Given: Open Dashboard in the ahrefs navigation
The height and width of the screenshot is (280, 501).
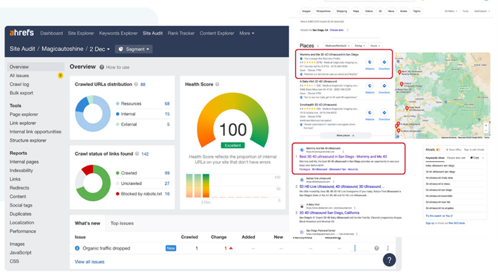Looking at the screenshot, I should [52, 33].
